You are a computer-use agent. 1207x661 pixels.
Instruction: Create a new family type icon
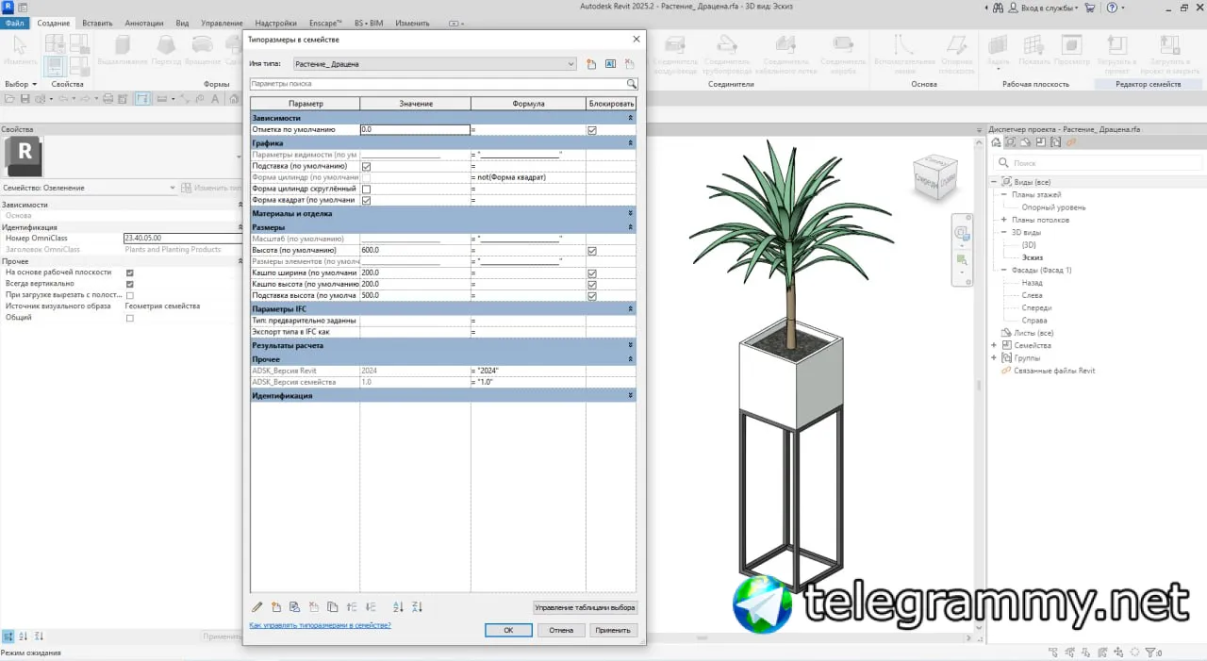click(591, 64)
